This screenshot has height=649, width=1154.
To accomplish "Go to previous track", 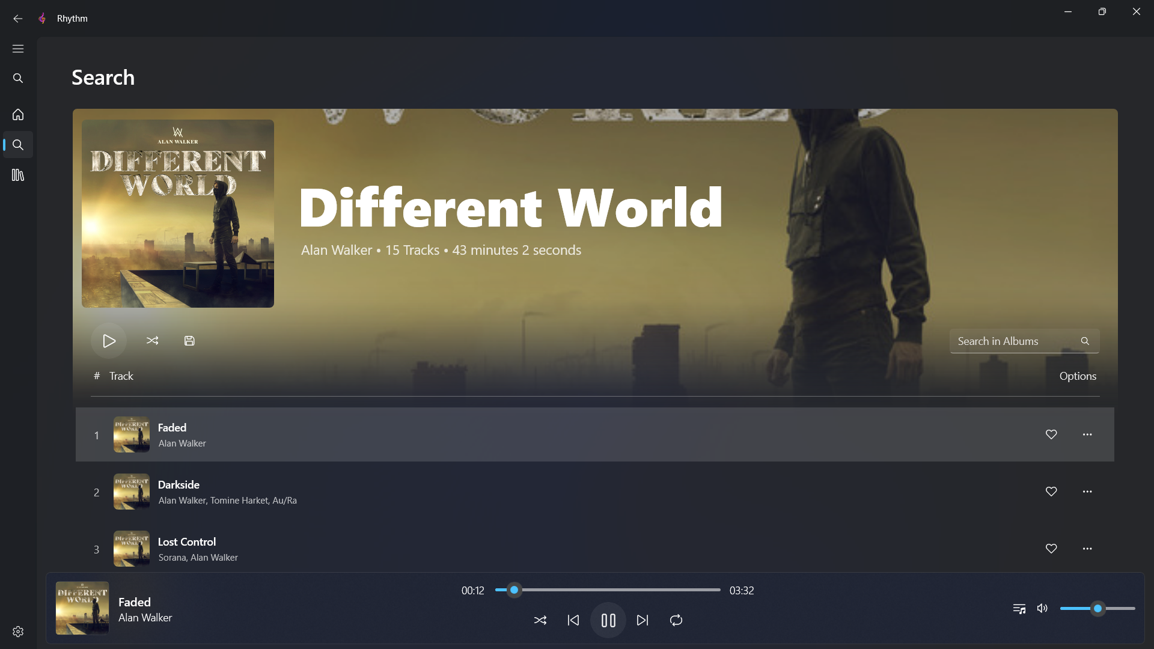I will [573, 620].
